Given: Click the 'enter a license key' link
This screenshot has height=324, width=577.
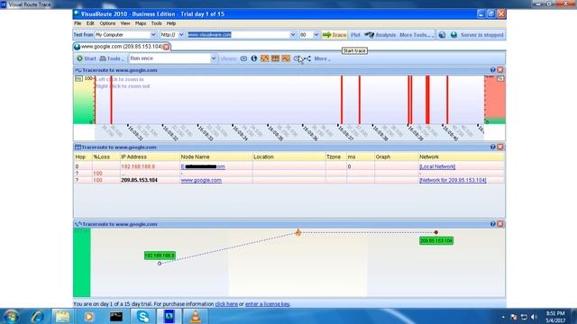Looking at the screenshot, I should [x=267, y=304].
